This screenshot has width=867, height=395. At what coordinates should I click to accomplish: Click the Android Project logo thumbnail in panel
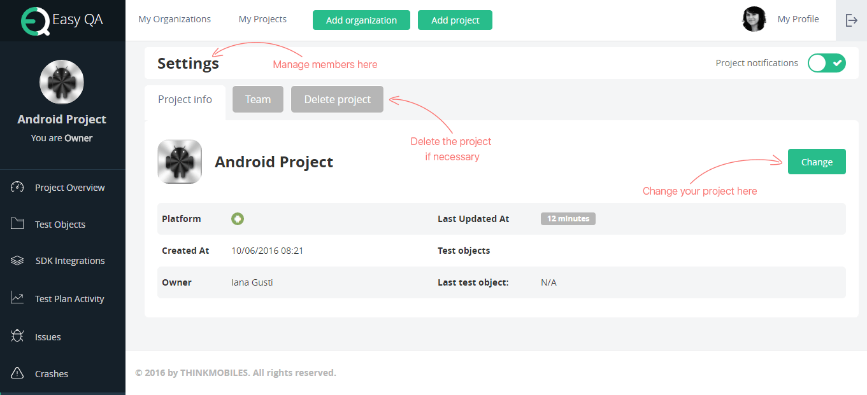pyautogui.click(x=180, y=162)
